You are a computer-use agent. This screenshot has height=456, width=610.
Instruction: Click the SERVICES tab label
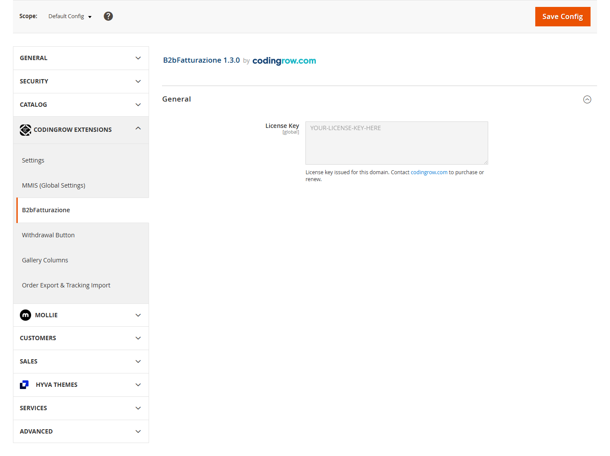pos(33,408)
